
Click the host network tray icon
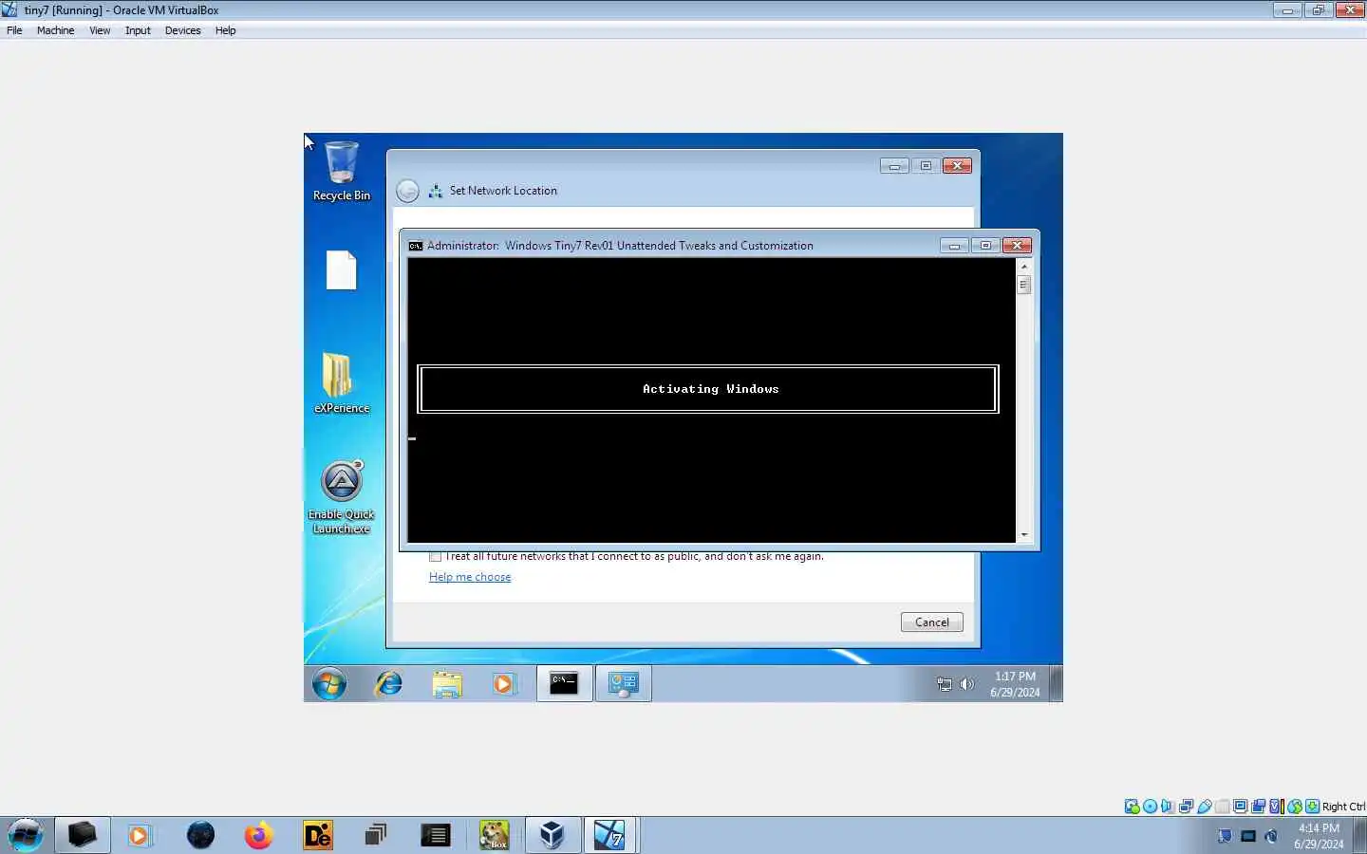click(1248, 836)
